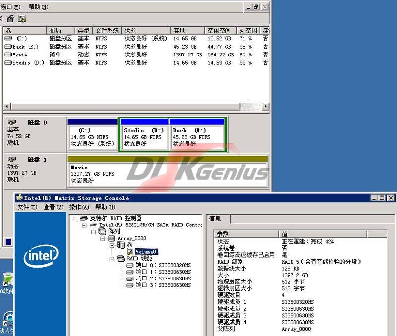Sort by the % 空闲 column header
Image resolution: width=397 pixels, height=336 pixels.
click(x=249, y=31)
